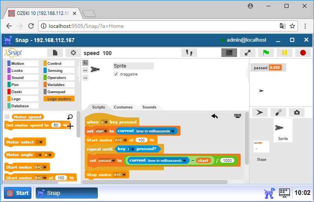Pause all scripts with yellow button

coord(284,53)
